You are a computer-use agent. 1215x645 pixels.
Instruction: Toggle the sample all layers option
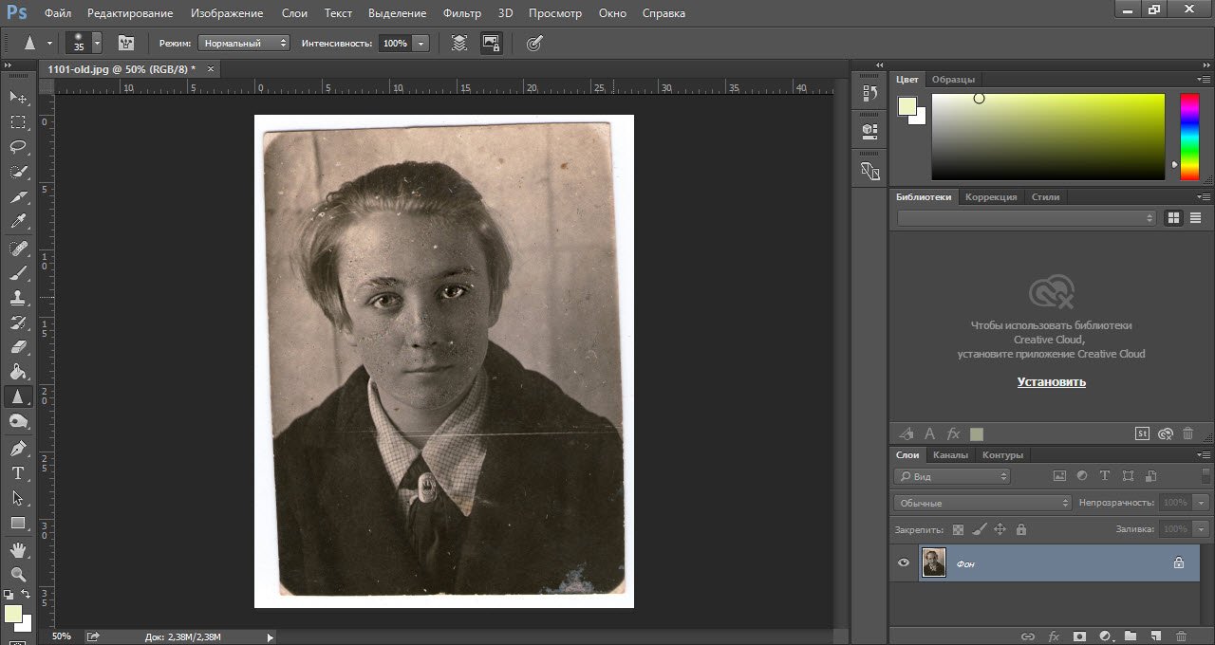coord(459,43)
